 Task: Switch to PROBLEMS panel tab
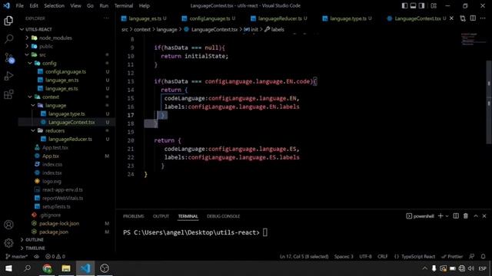point(133,216)
